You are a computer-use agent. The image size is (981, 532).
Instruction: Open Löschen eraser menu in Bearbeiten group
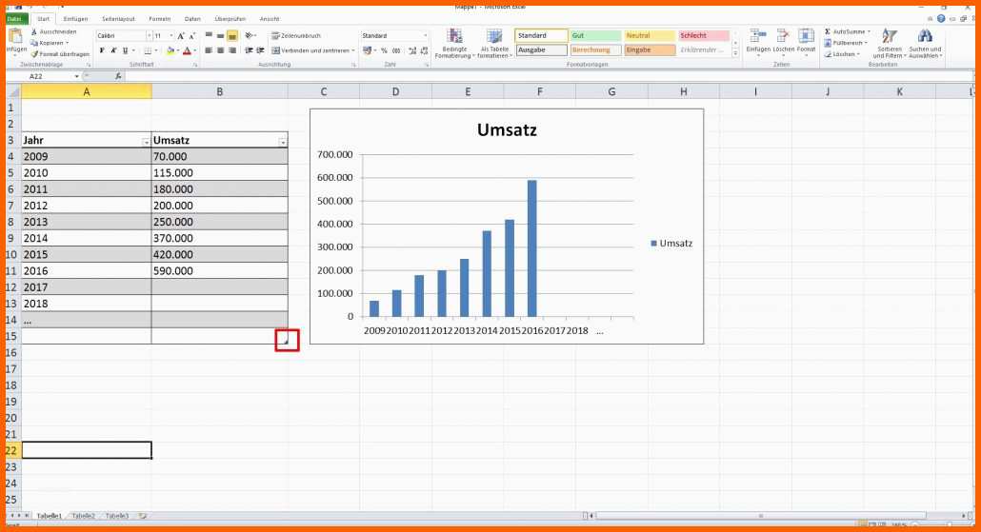(x=842, y=54)
